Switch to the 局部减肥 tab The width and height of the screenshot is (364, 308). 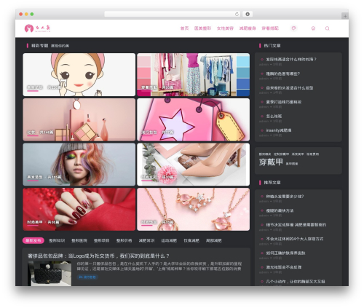(x=214, y=240)
